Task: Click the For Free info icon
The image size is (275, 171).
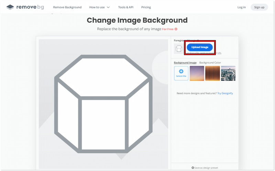Action: (176, 29)
